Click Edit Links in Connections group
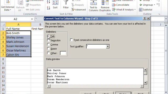Image resolution: width=168 pixels, height=94 pixels. pyautogui.click(x=33, y=10)
